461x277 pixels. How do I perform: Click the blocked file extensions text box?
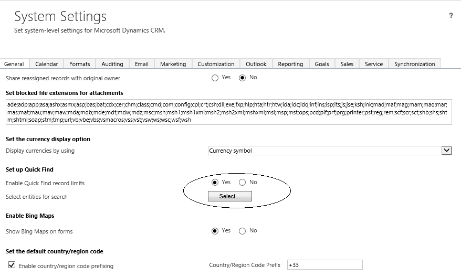click(228, 113)
